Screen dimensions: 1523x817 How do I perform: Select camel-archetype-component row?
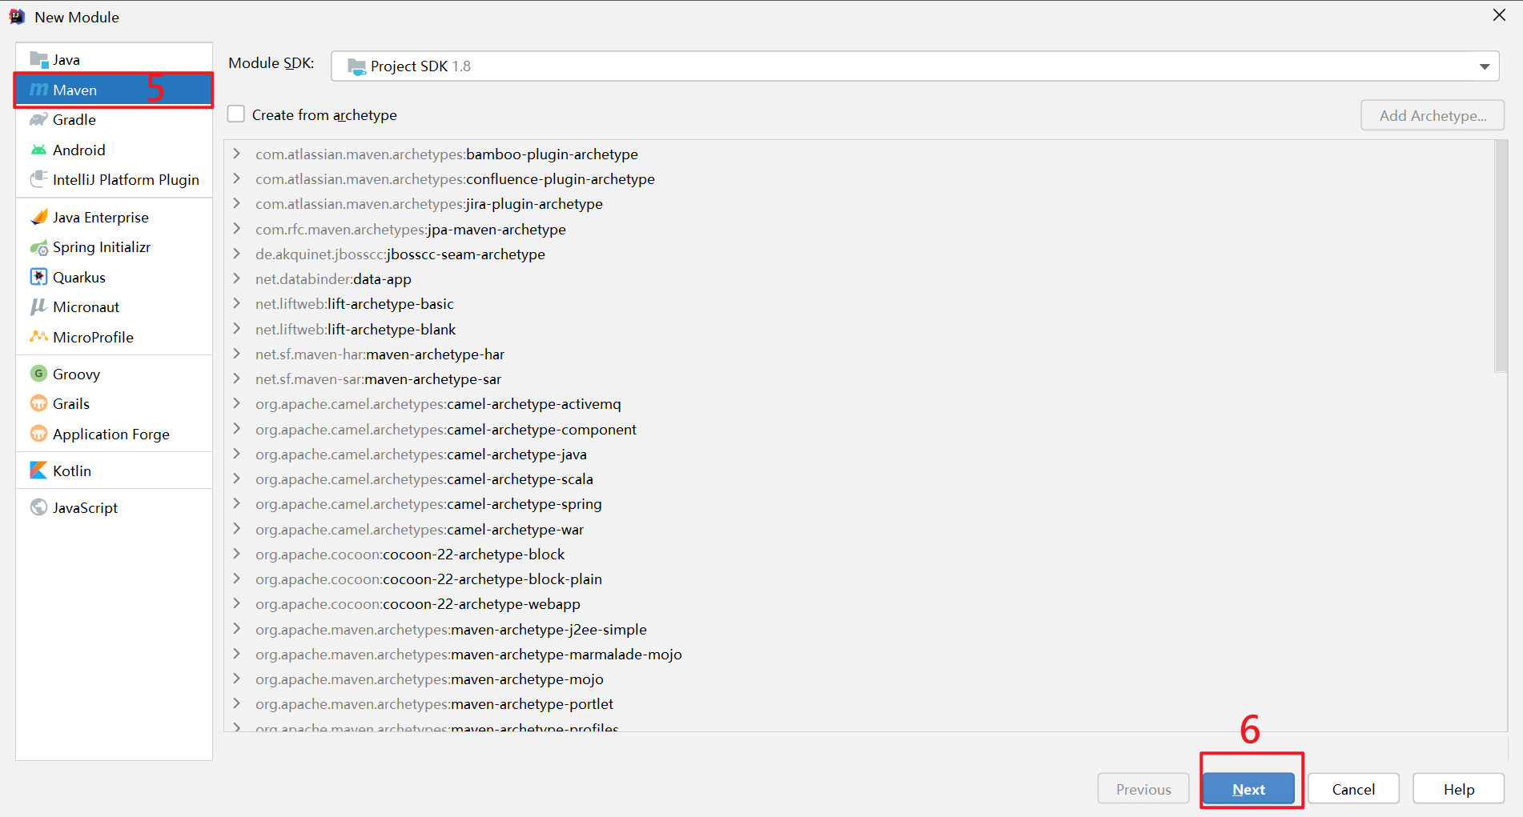coord(858,429)
